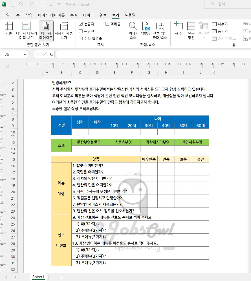Select the 매우만족 header cell
251x281 pixels.
coord(149,159)
